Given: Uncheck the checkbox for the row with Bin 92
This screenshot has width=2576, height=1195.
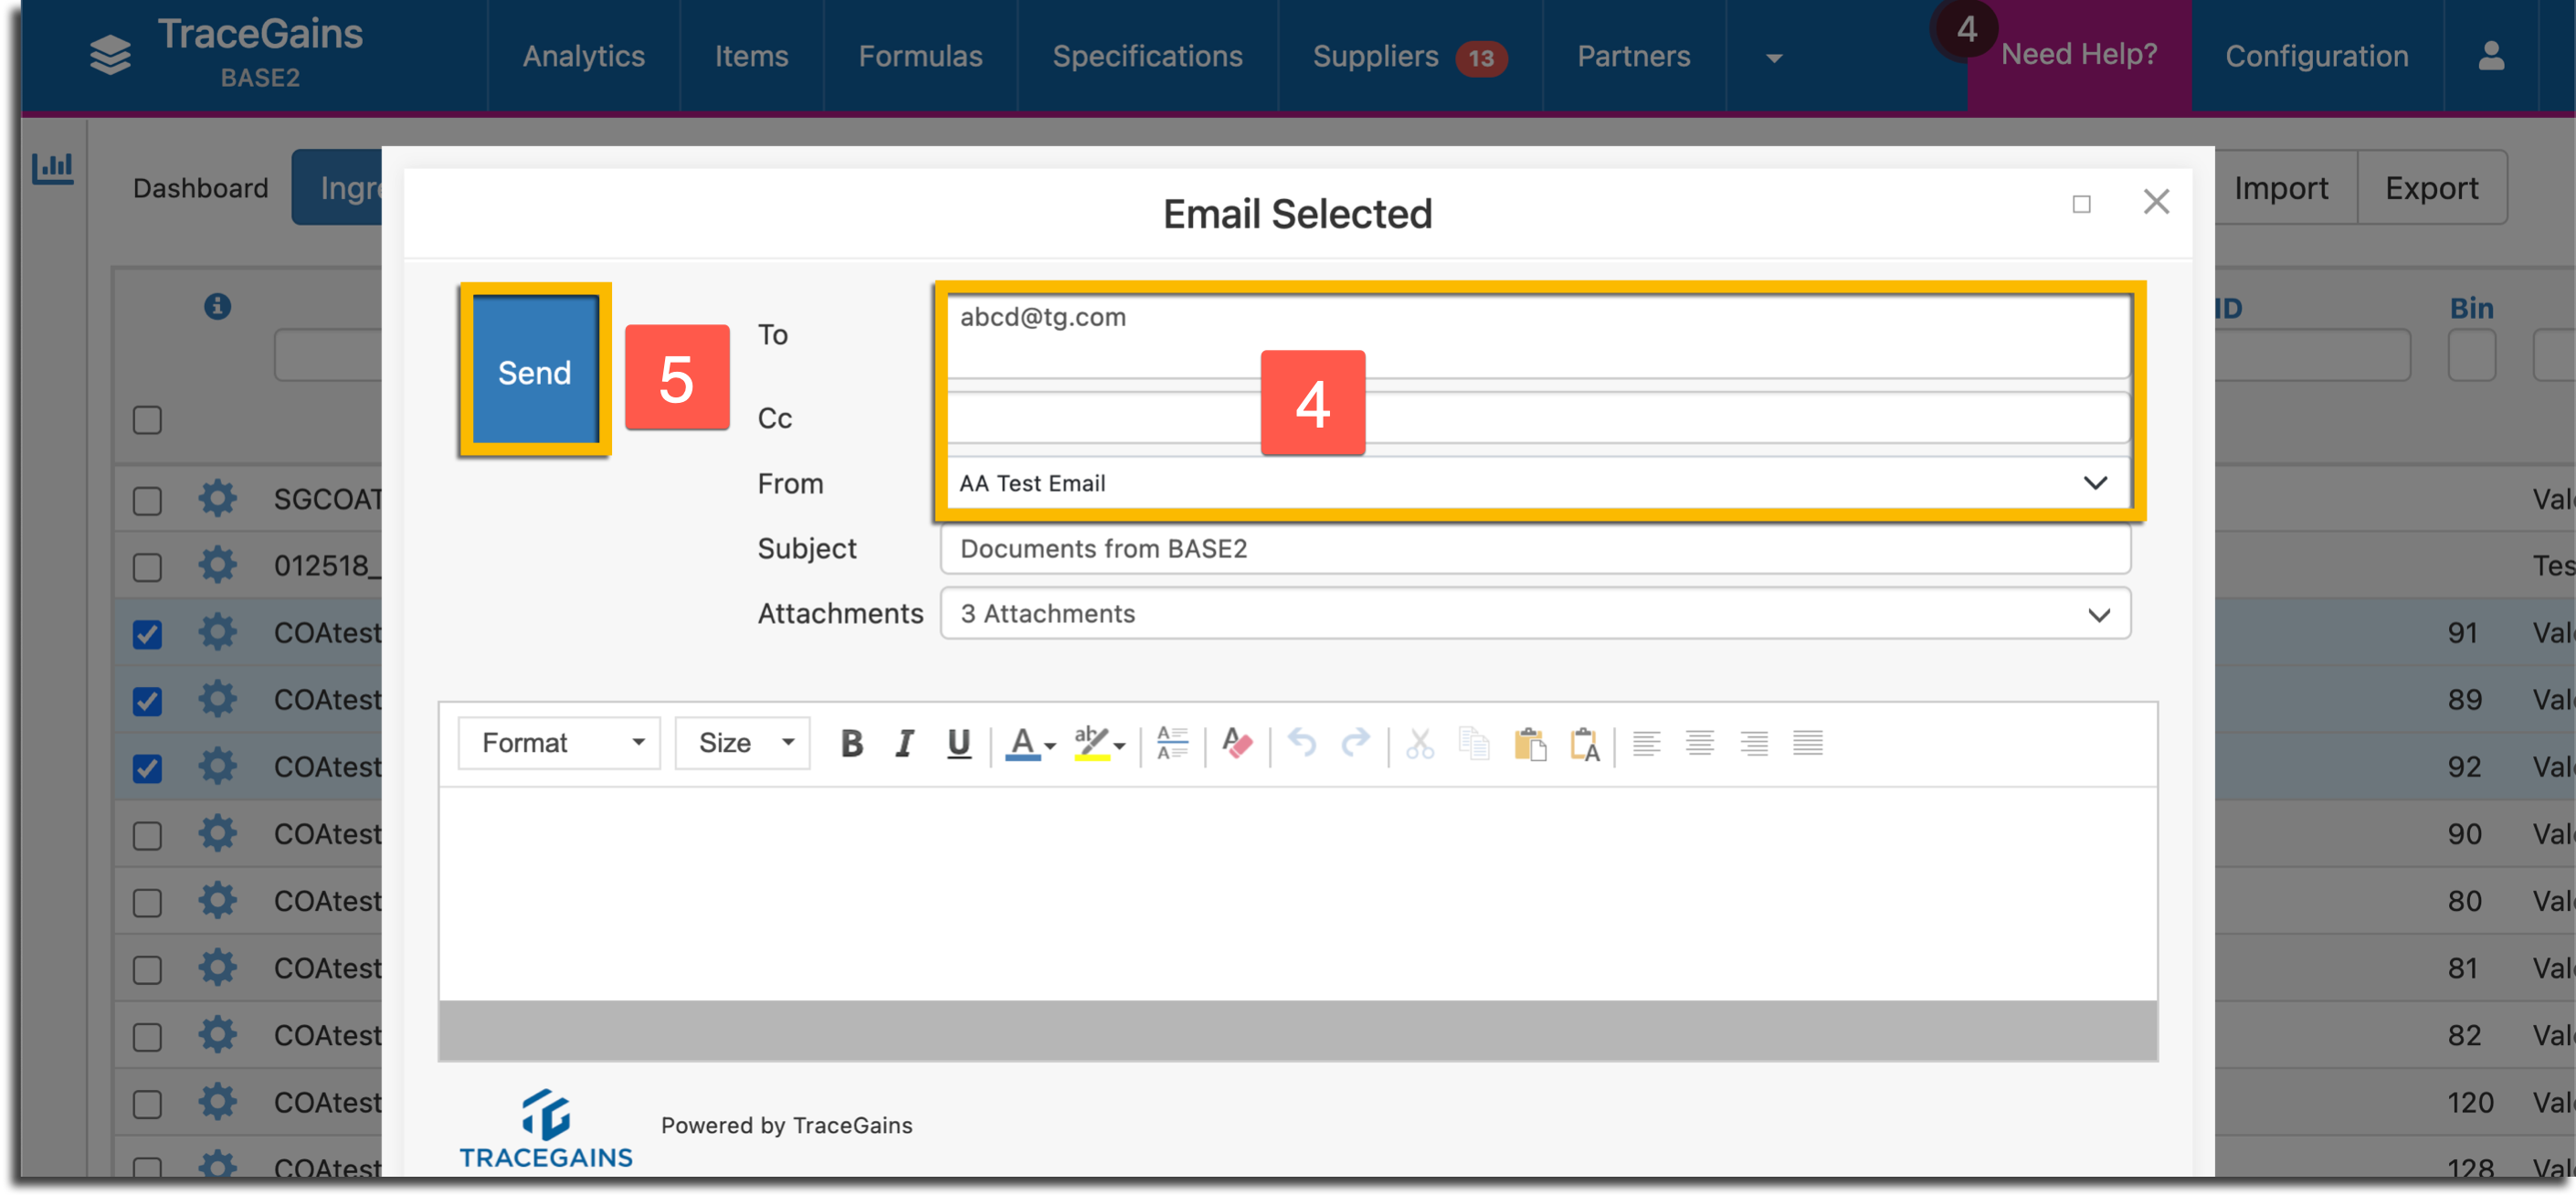Looking at the screenshot, I should pos(147,768).
